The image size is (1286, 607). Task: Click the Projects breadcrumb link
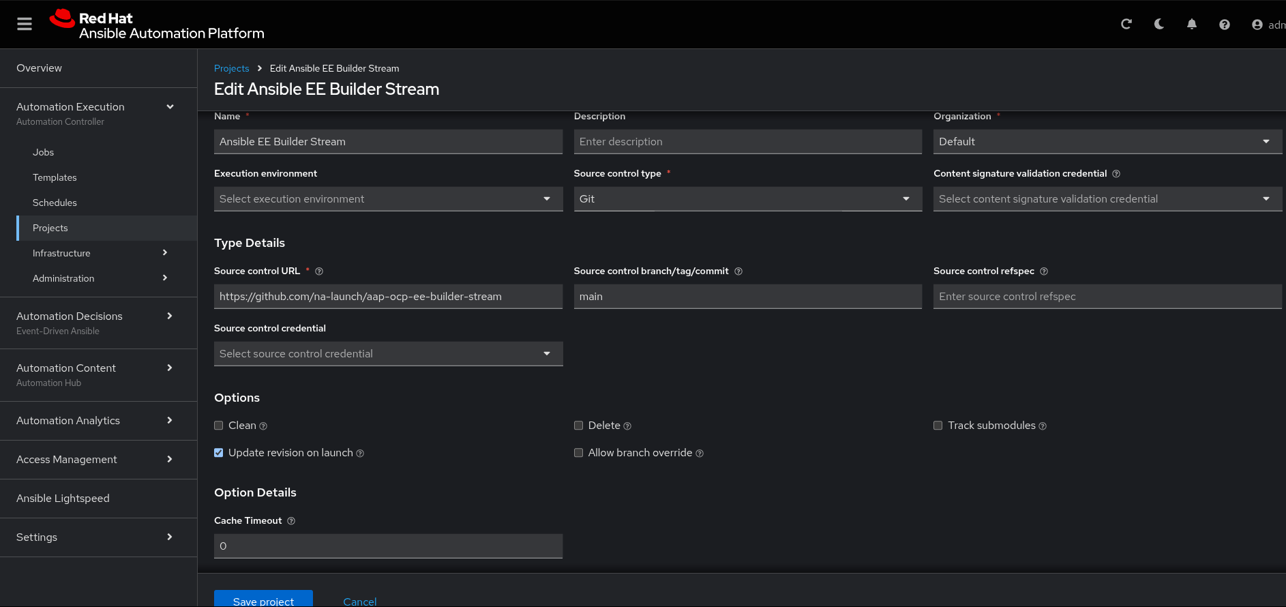point(231,68)
